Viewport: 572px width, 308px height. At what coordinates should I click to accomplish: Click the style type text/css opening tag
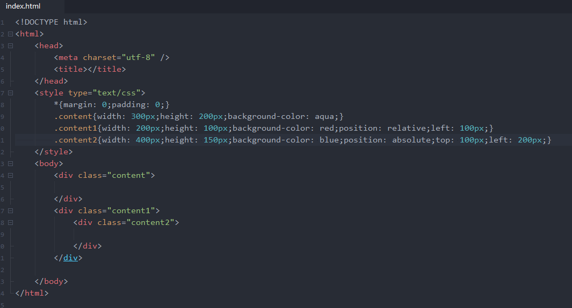click(90, 93)
